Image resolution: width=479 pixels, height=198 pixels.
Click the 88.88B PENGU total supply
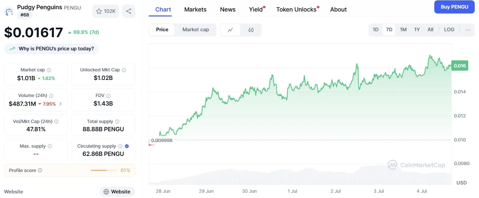point(103,129)
